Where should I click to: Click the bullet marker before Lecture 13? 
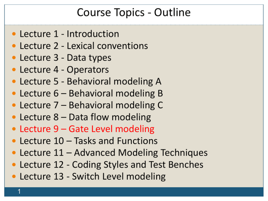(x=13, y=177)
